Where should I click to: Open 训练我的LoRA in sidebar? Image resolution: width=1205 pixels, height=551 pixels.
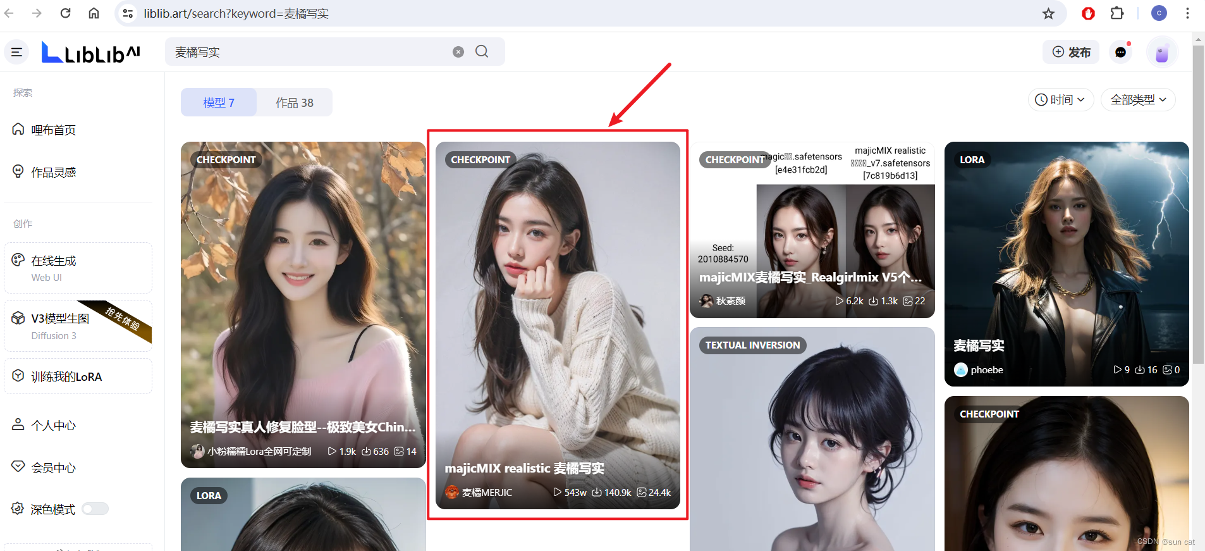[x=78, y=376]
